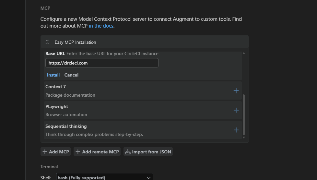Click Install for the CircleCI server

pos(53,75)
